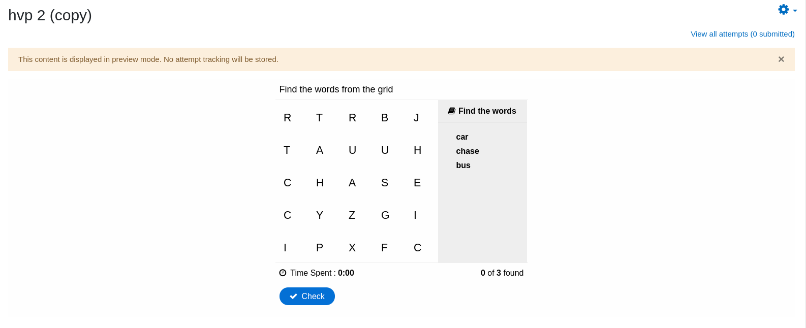Select letter G in the grid
This screenshot has height=328, width=806.
[x=385, y=215]
